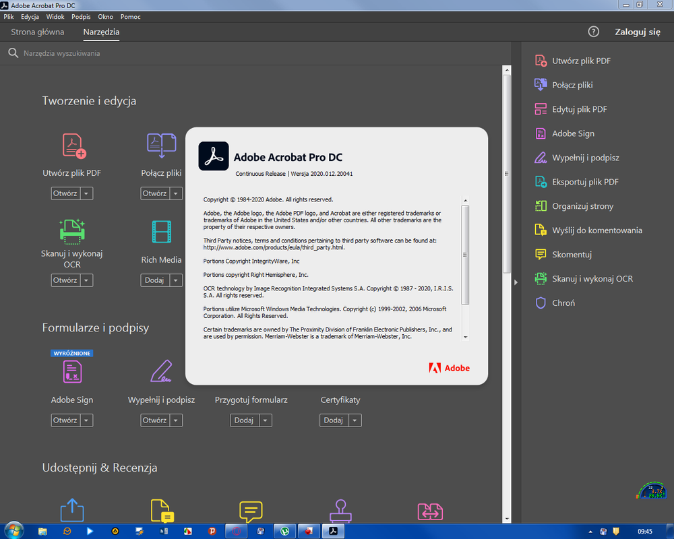
Task: Click the taskbar clock showing 09:45
Action: [x=645, y=532]
